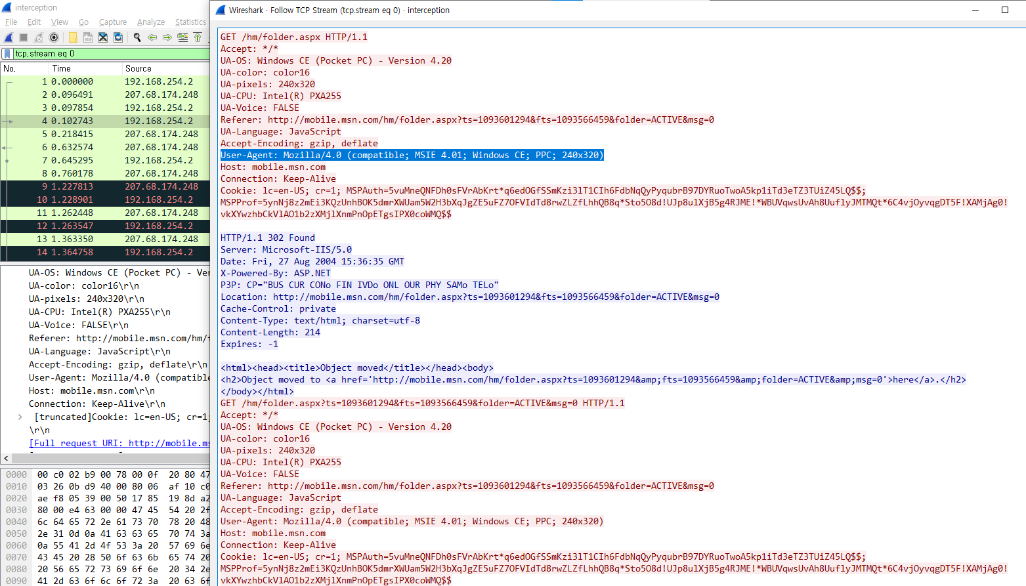
Task: Click the Save capture file icon
Action: tap(88, 37)
